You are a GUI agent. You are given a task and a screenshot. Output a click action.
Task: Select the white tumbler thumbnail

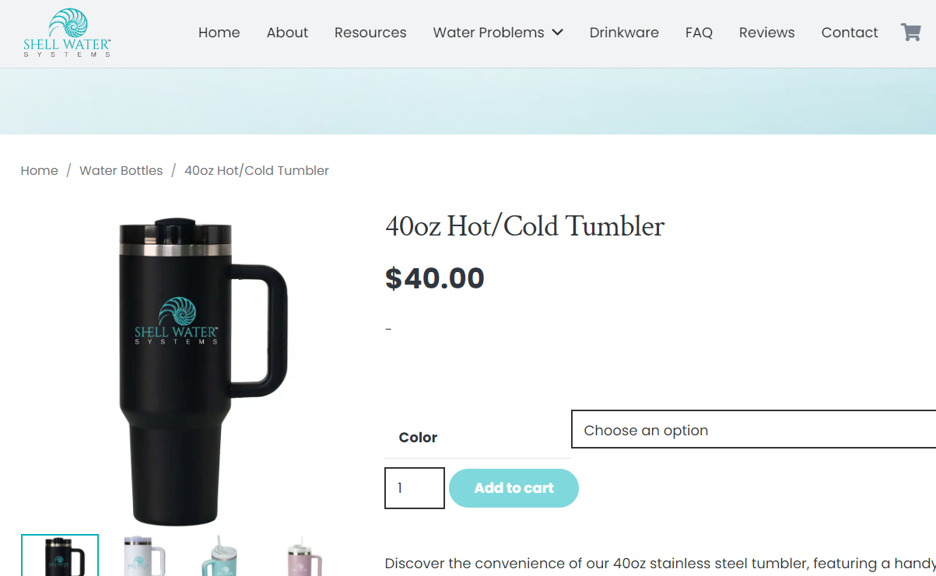[144, 555]
